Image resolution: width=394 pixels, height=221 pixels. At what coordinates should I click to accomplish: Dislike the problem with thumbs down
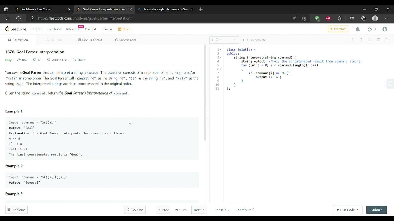pos(34,60)
